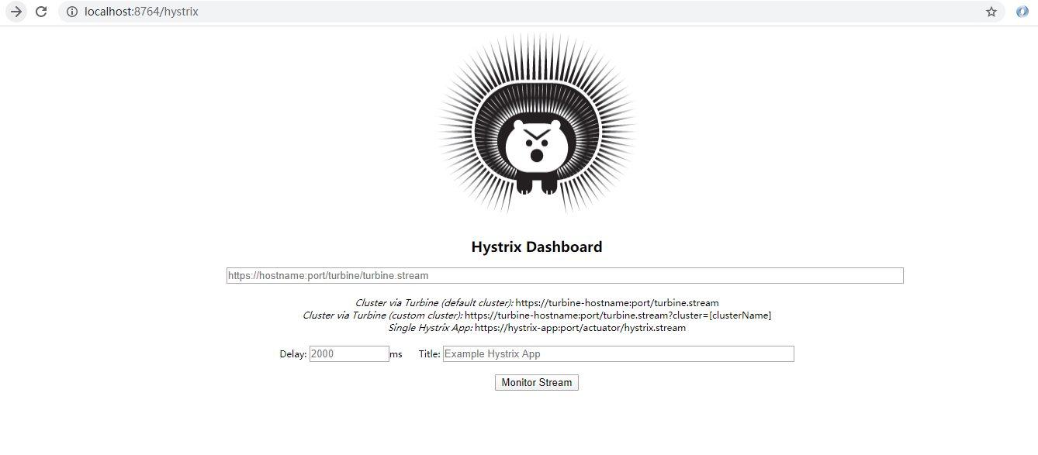
Task: Bookmark this page using the star icon
Action: (991, 12)
